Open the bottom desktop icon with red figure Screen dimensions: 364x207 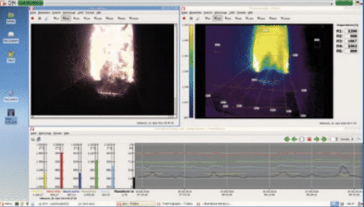(x=11, y=116)
